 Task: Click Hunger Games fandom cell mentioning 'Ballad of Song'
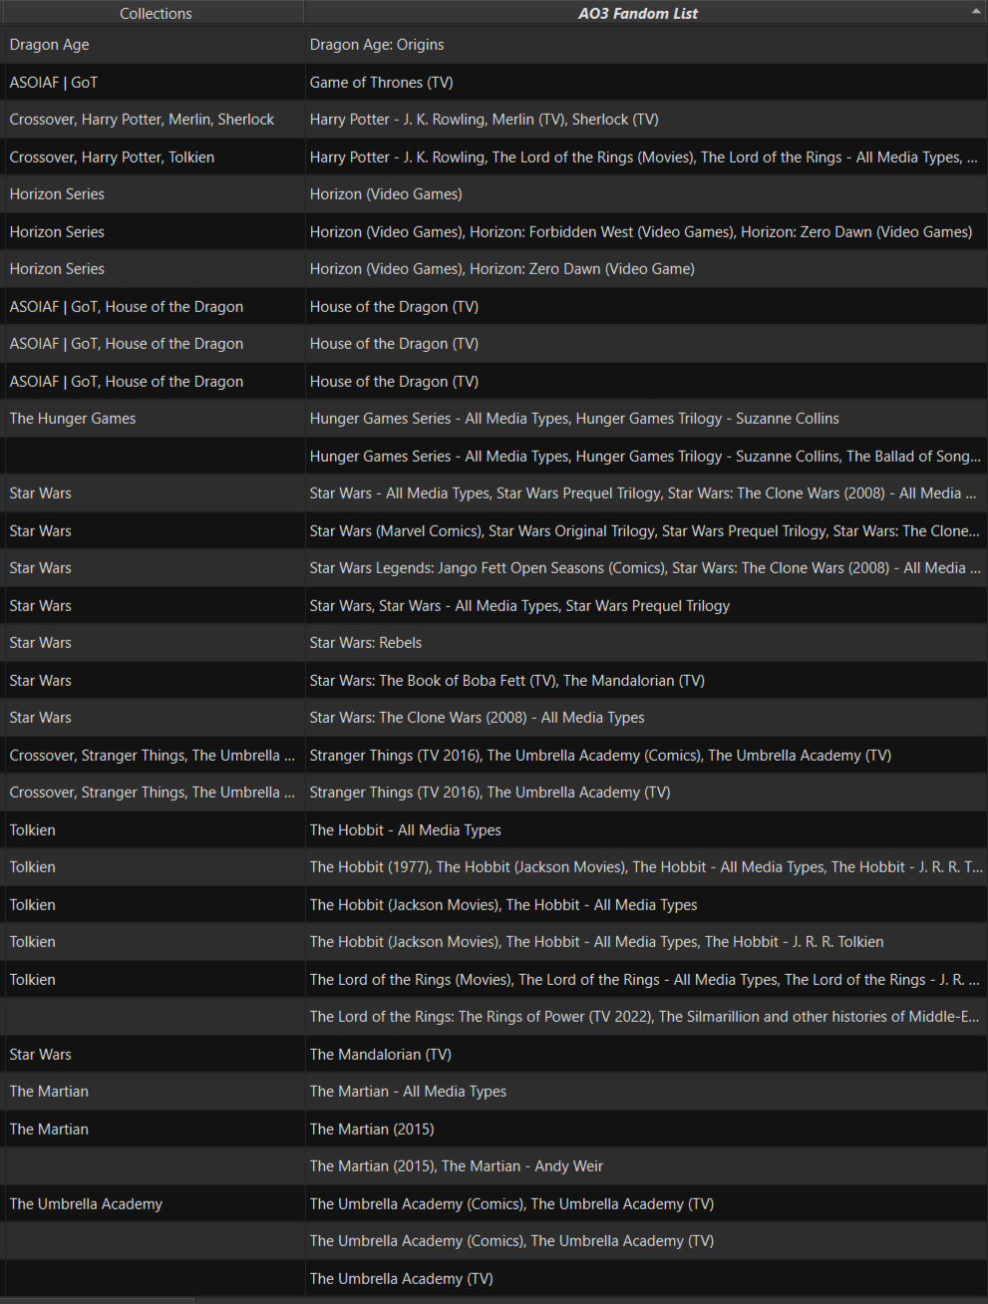coord(646,456)
